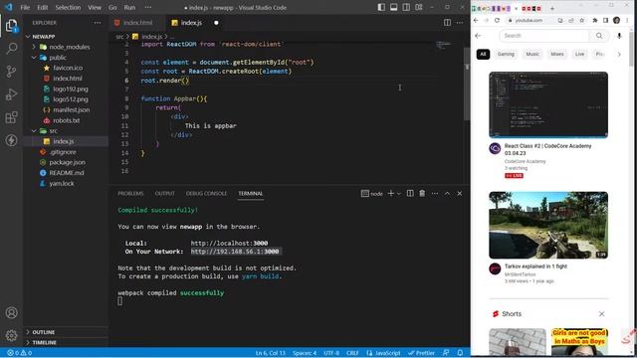Viewport: 637px width, 358px height.
Task: Open the menu bar overflow ellipsis
Action: (148, 7)
